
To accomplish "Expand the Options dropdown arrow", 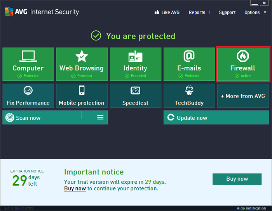I will (x=265, y=12).
